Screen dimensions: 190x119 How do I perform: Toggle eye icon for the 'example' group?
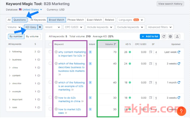(39, 92)
